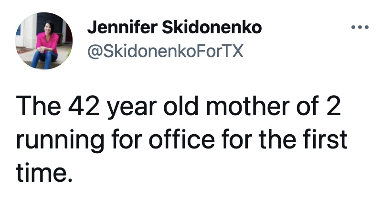The width and height of the screenshot is (381, 197).
Task: Click the phrase "of 2" in the tweet
Action: (319, 106)
